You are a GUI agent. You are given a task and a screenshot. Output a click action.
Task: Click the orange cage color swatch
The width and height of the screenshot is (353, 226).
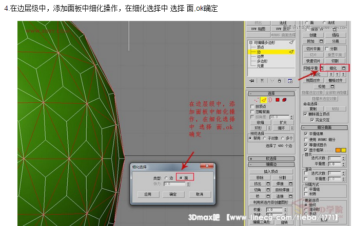tap(338, 150)
